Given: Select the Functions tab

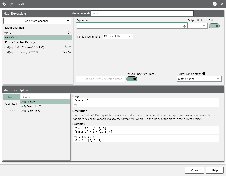Looking at the screenshot, I should 11,110.
